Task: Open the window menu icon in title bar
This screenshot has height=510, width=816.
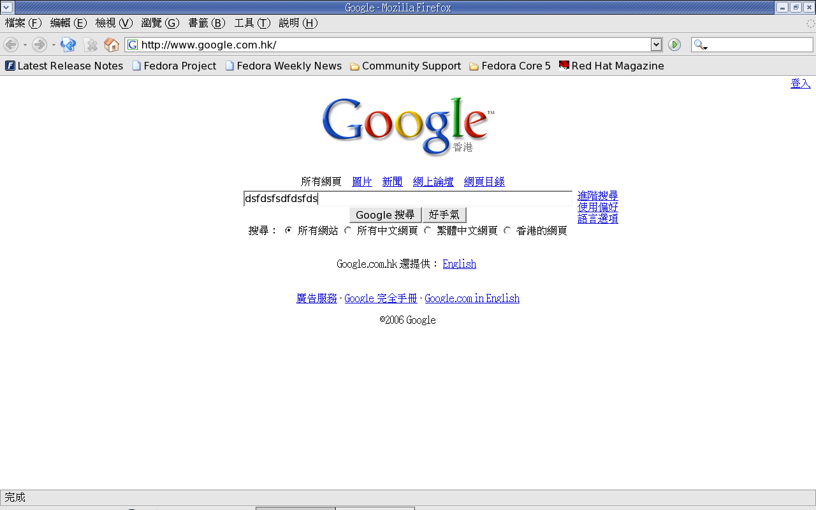Action: pyautogui.click(x=6, y=7)
